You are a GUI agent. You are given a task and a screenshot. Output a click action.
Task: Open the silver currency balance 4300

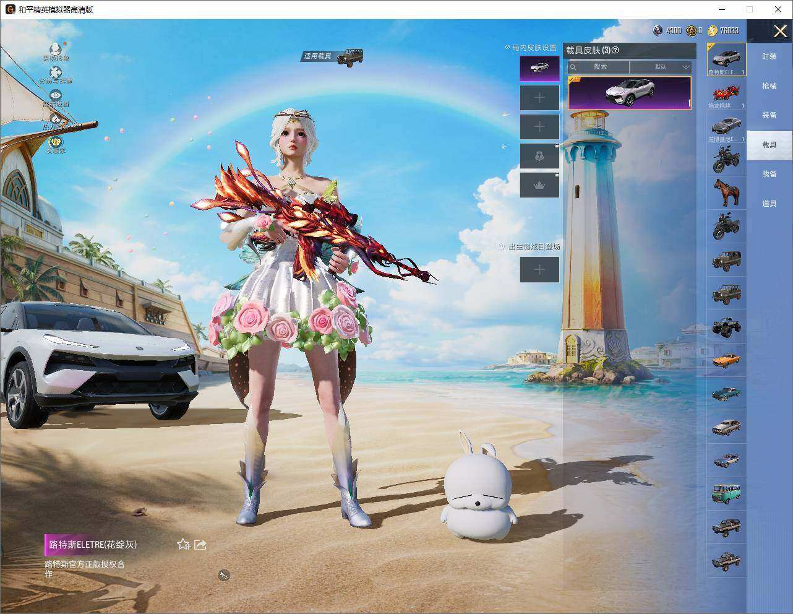[x=667, y=30]
